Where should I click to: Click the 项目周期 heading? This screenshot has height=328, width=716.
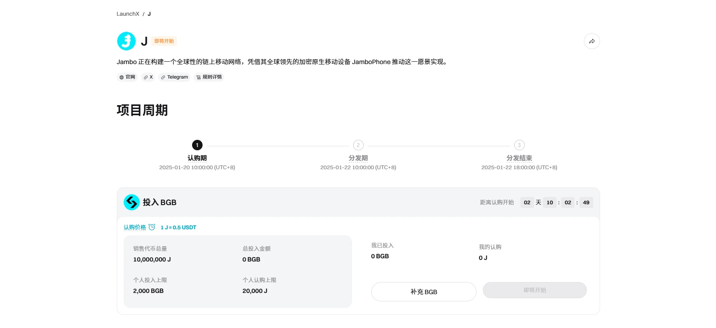[x=142, y=110]
